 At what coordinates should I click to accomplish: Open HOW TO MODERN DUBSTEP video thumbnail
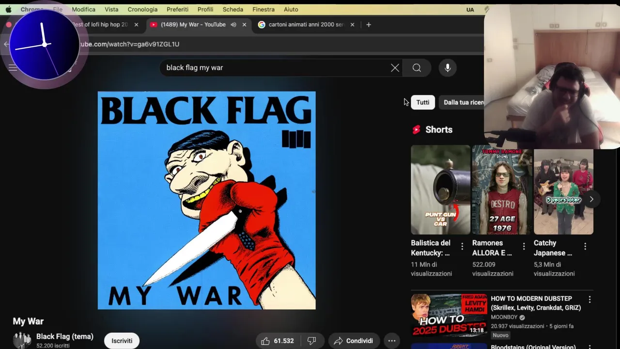(449, 315)
